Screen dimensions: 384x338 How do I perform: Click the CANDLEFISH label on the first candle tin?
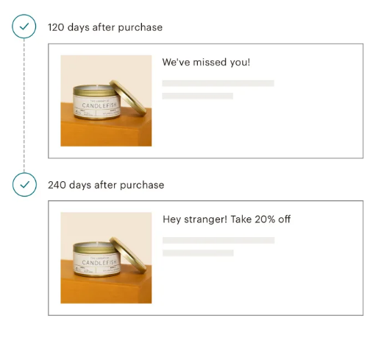[x=99, y=105]
